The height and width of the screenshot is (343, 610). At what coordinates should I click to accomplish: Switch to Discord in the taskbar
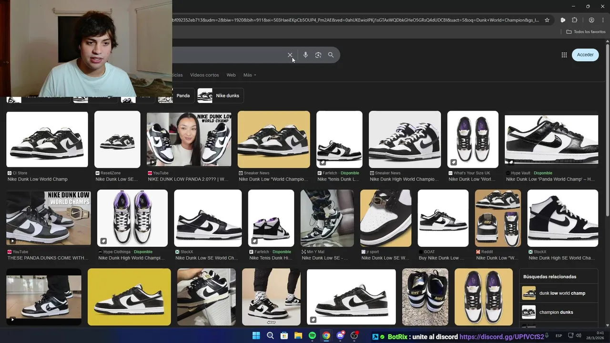click(340, 336)
